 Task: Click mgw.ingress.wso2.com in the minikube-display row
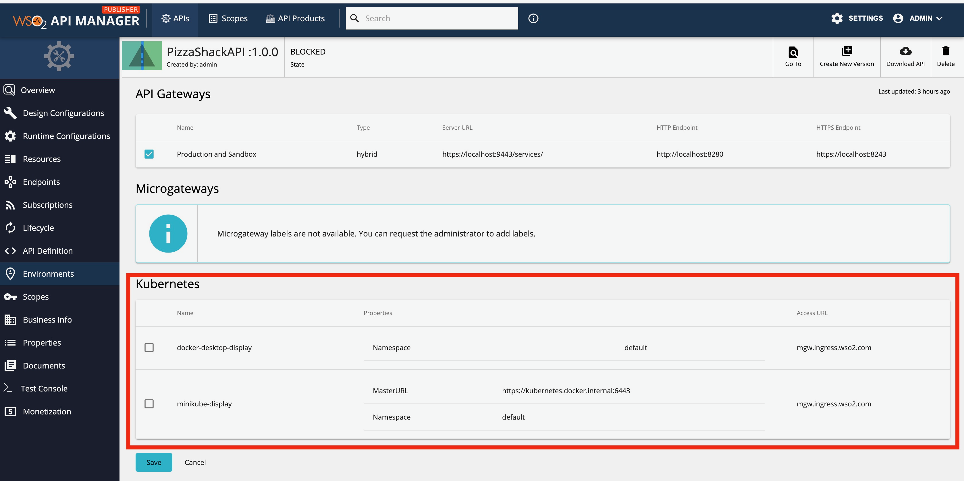pos(834,404)
